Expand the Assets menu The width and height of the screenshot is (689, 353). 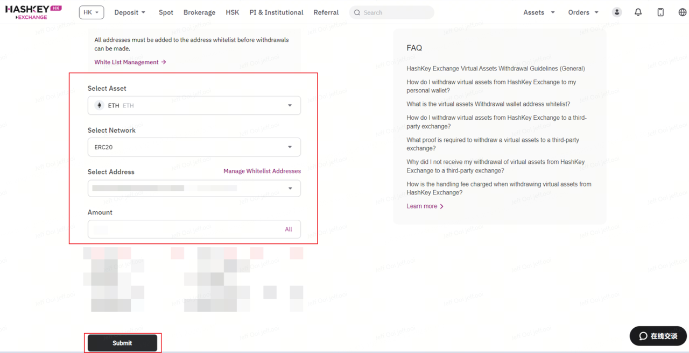[539, 12]
